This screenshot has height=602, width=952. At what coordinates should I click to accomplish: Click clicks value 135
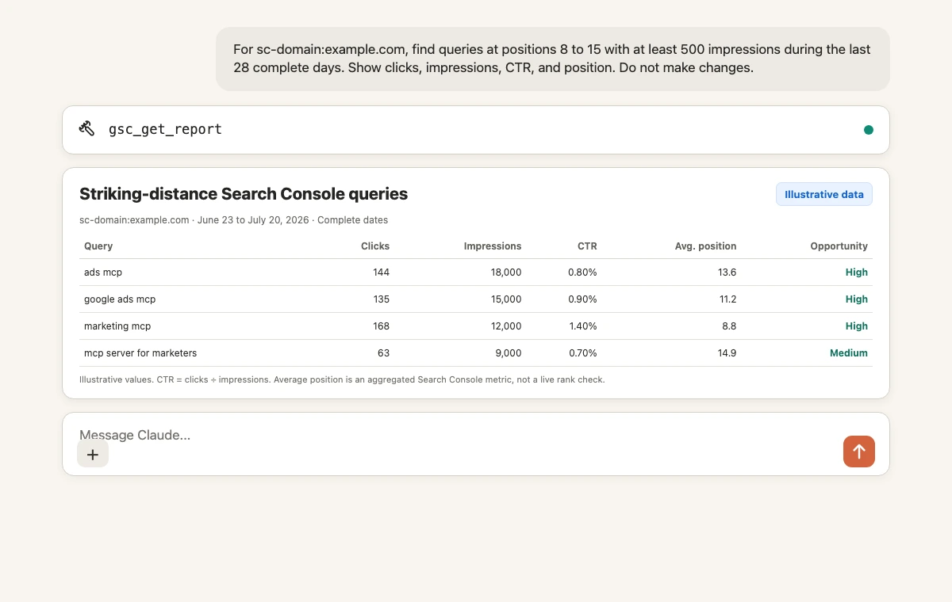[382, 299]
